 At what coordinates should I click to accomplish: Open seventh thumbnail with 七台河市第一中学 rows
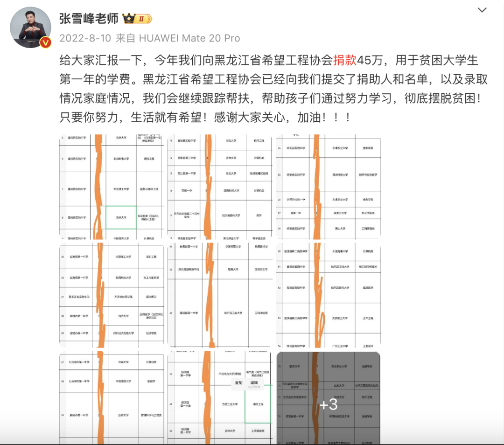[x=112, y=398]
